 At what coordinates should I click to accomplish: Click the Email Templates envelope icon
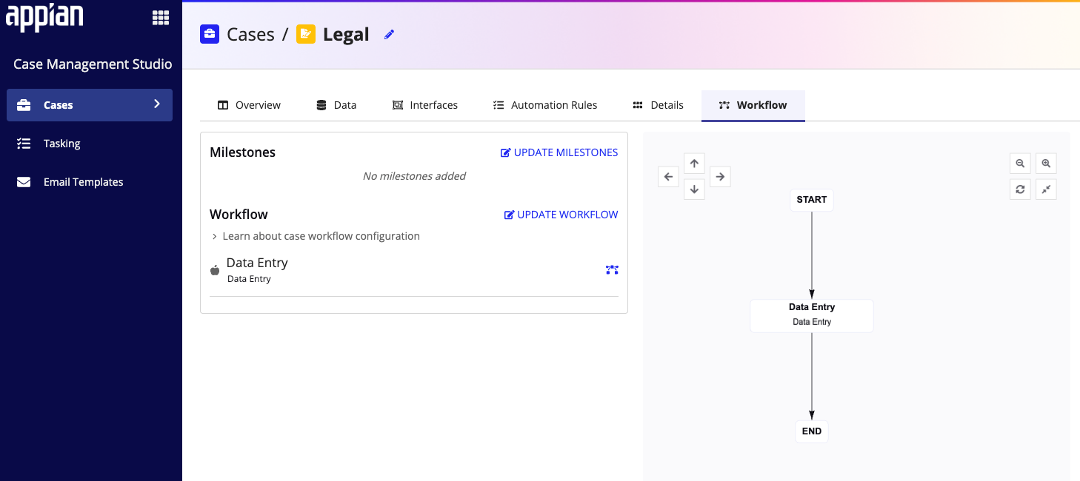[24, 182]
